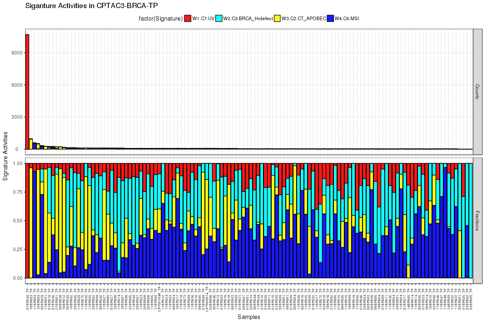
Task: Click the 1.00 tick label on Fractions axis
Action: (17, 164)
